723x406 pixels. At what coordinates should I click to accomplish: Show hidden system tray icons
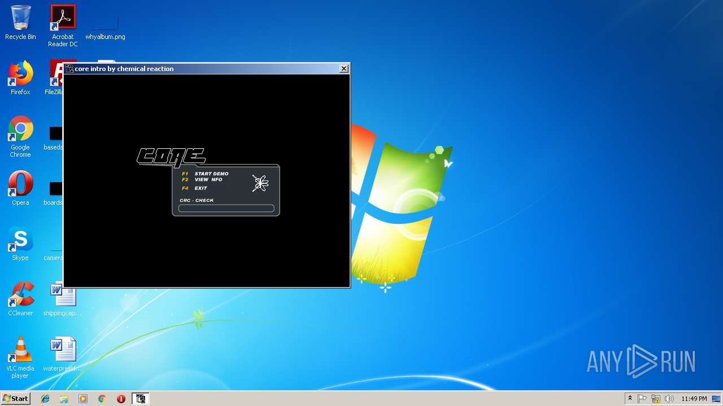[x=630, y=399]
